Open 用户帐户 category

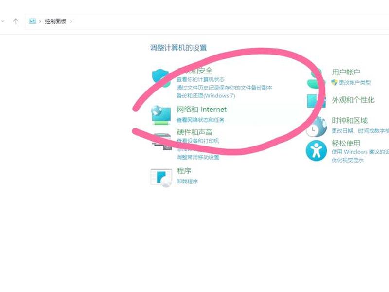346,72
